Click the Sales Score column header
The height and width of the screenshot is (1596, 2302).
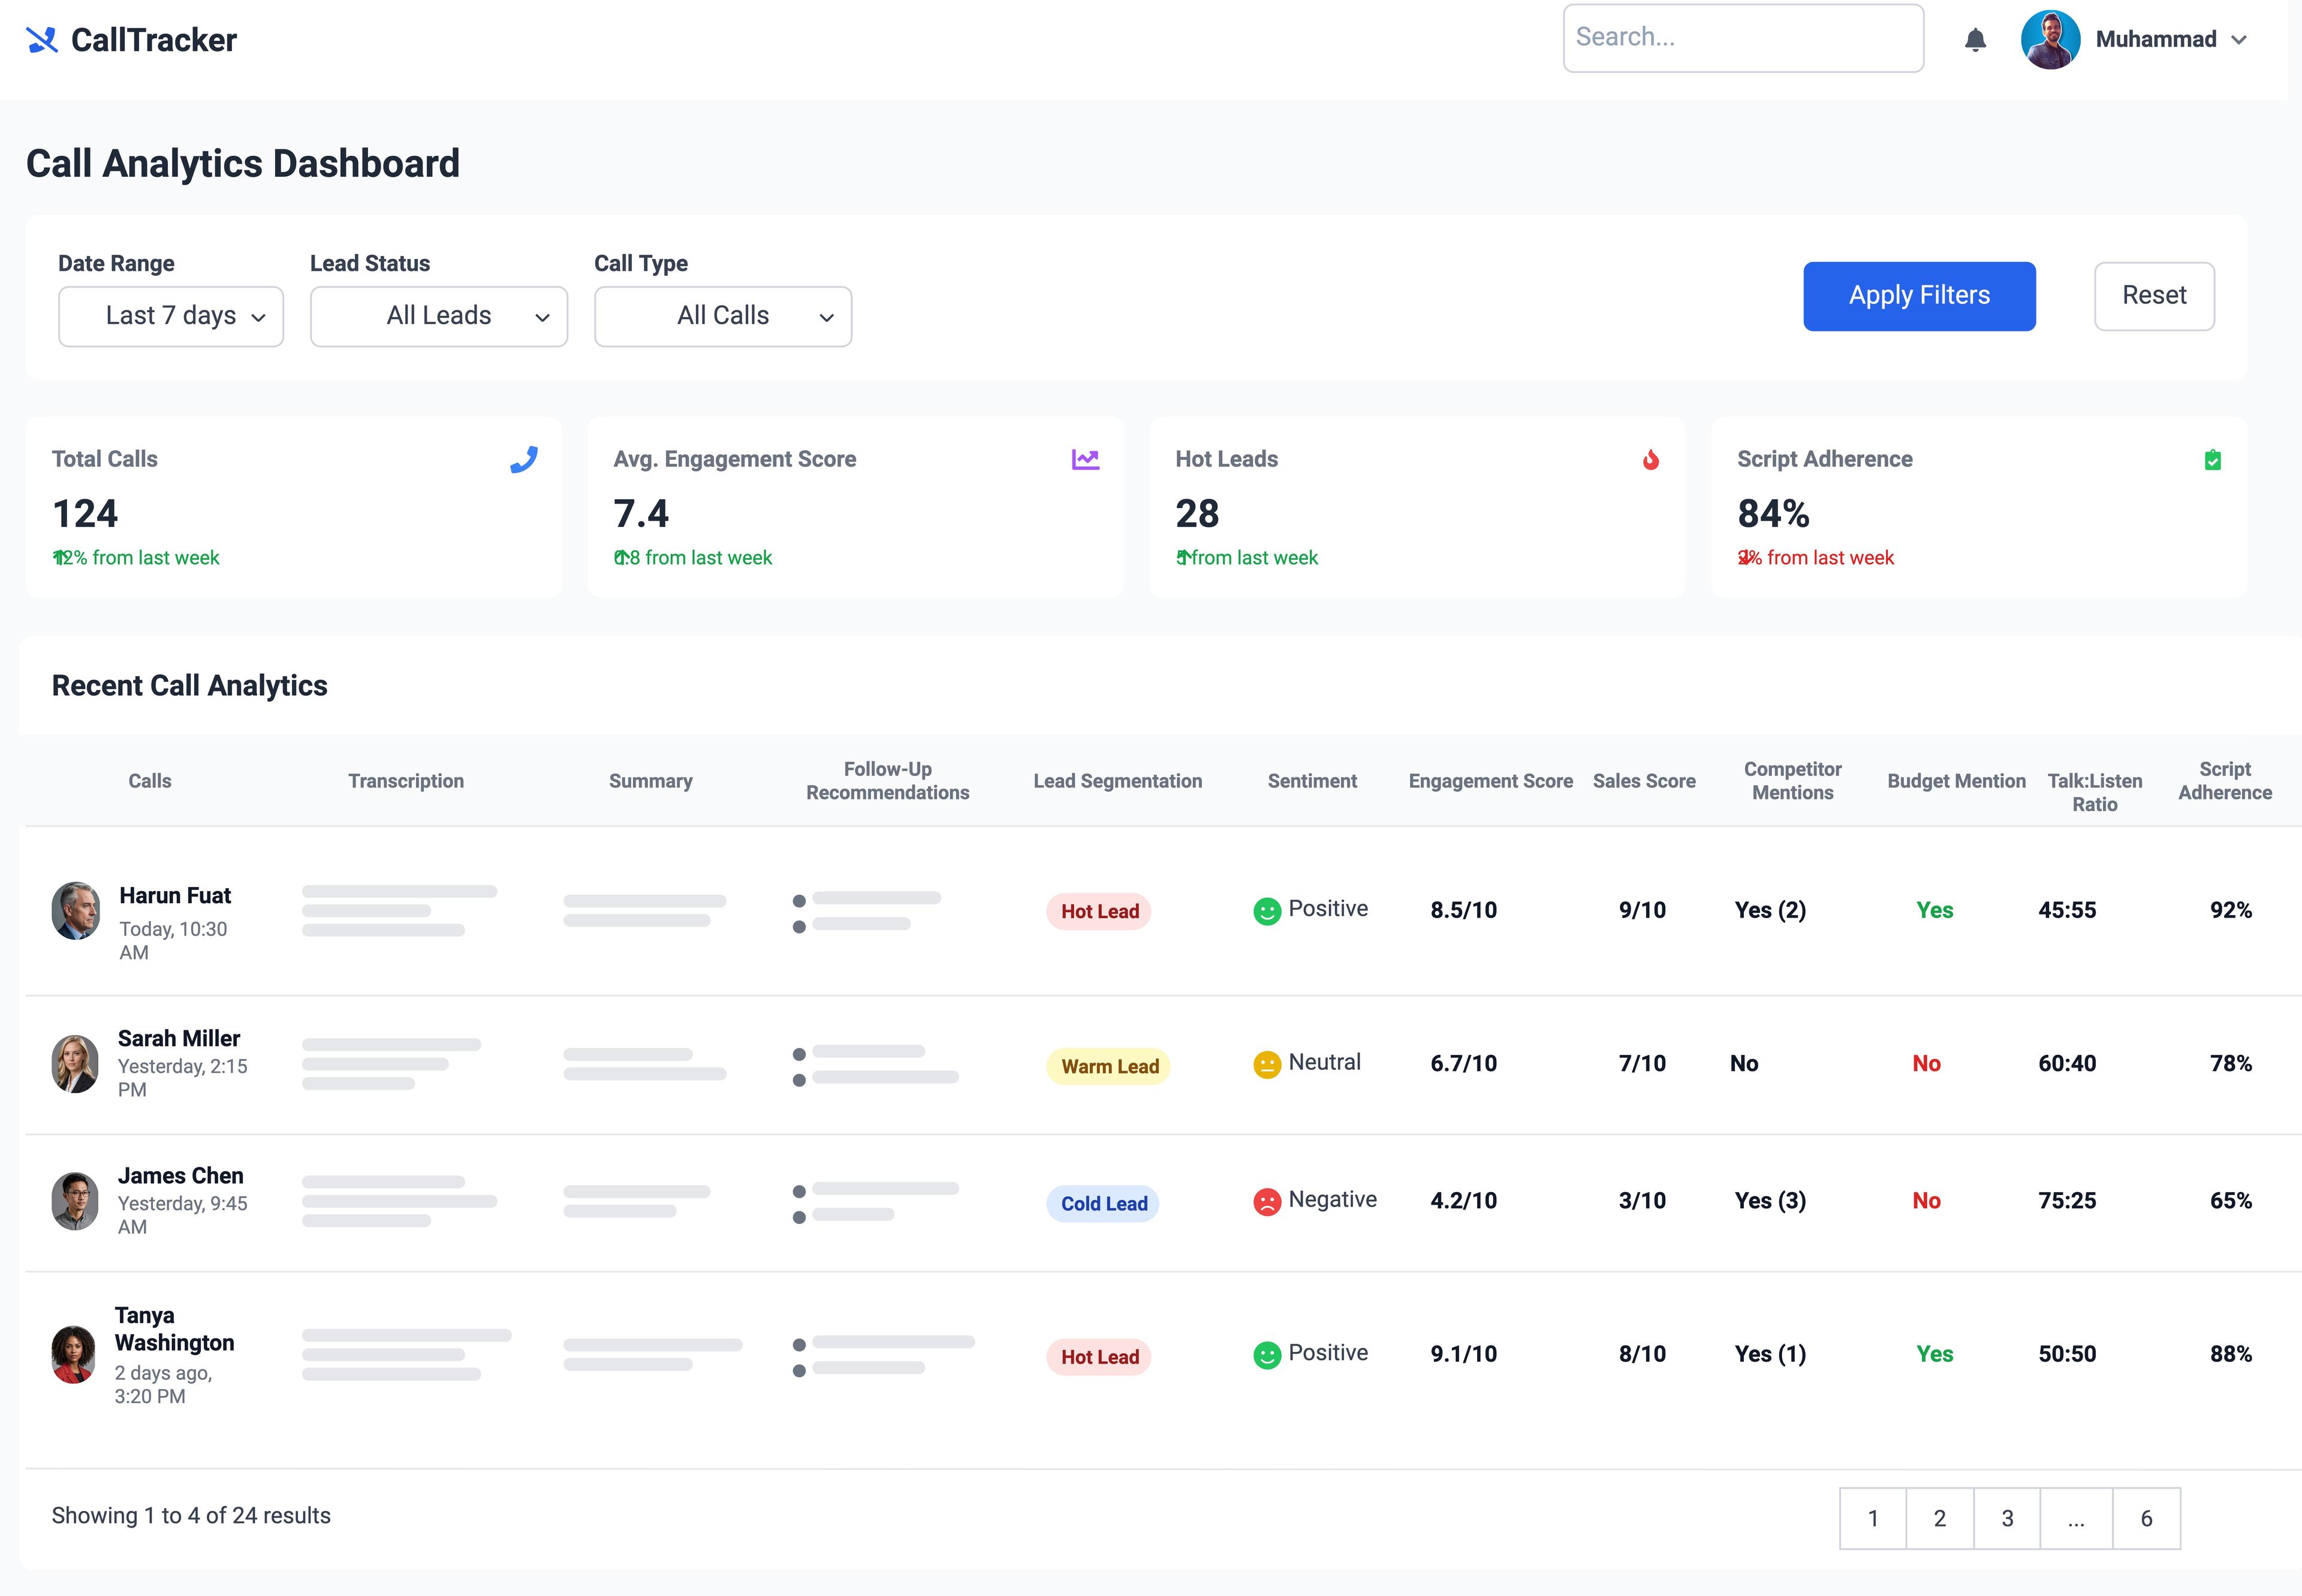point(1644,781)
